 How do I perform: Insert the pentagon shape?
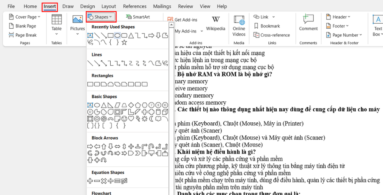pos(138,105)
